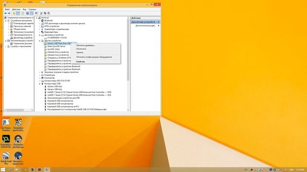Click the last icon in the toolbar
307x172 pixels.
(x=48, y=13)
